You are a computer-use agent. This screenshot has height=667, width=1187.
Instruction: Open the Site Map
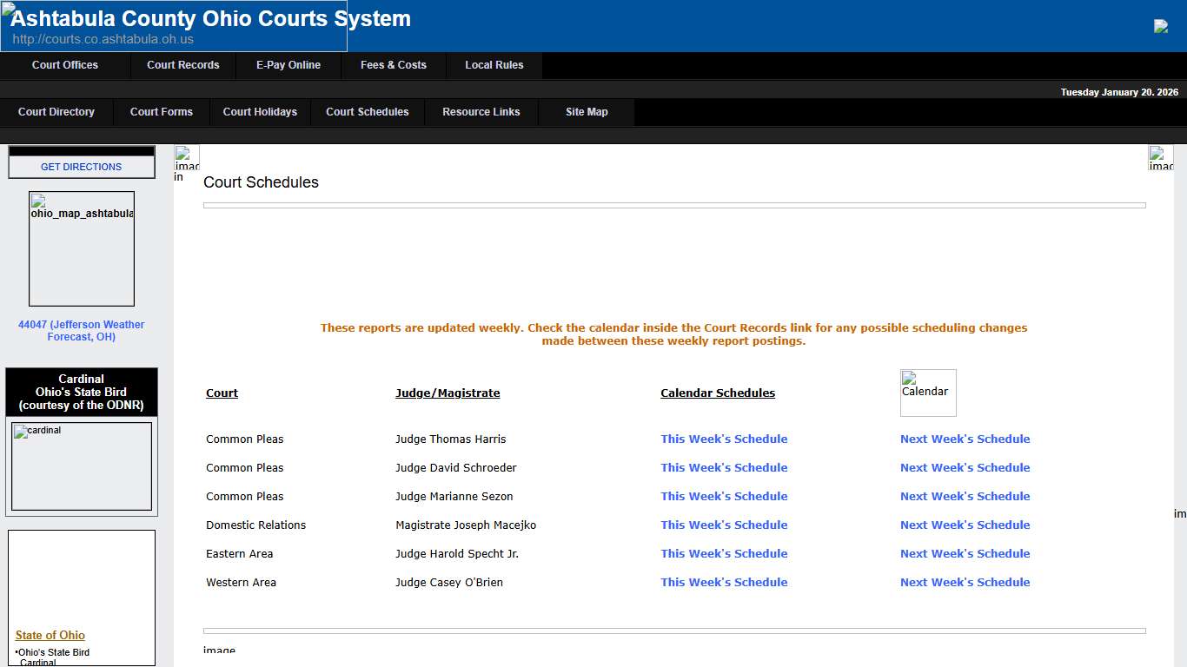click(x=586, y=111)
